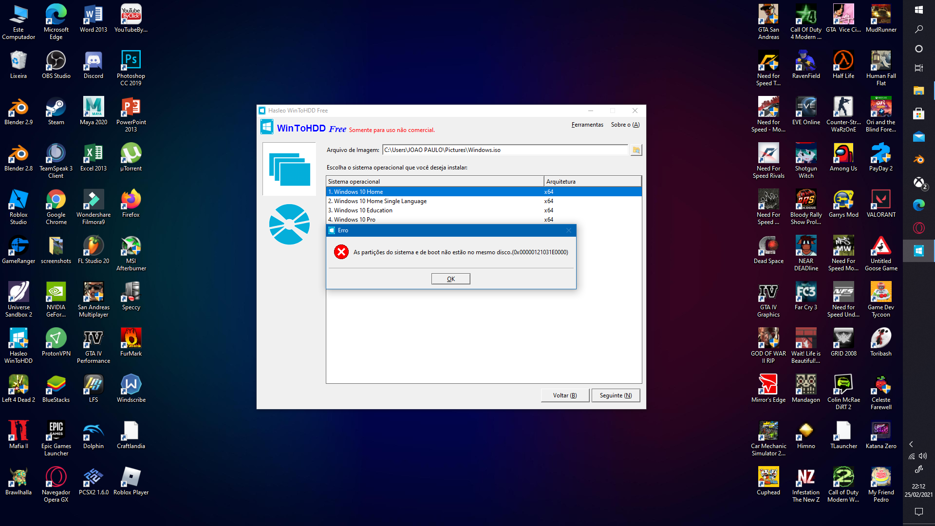Open Task View from taskbar
The height and width of the screenshot is (526, 935).
(x=919, y=68)
